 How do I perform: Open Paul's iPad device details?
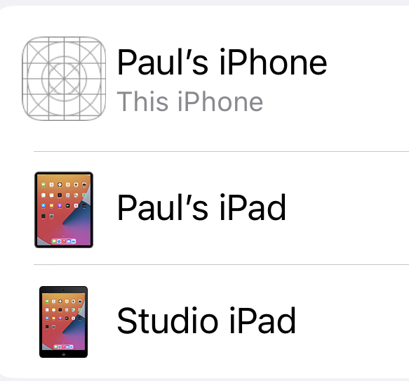click(201, 208)
